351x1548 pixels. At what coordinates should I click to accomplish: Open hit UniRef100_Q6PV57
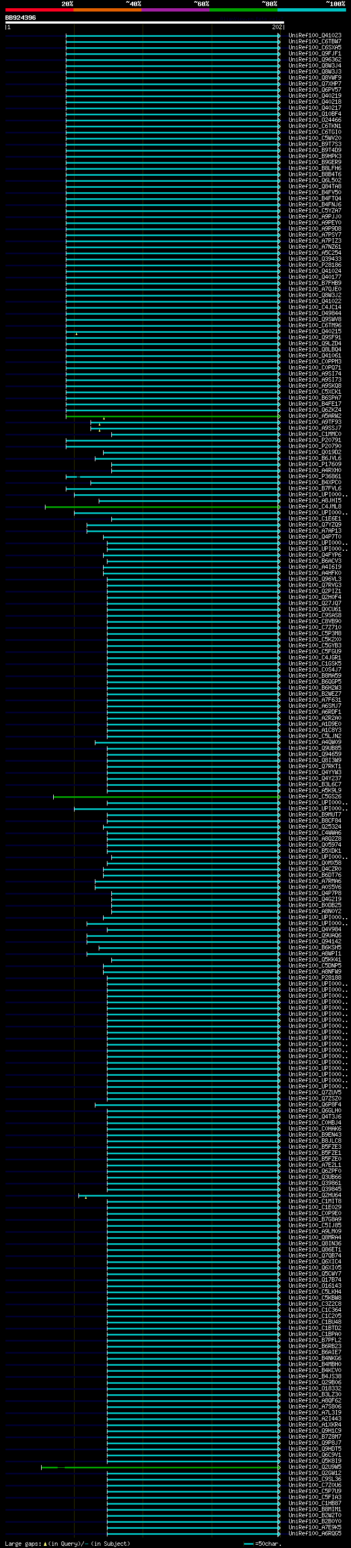[x=315, y=90]
